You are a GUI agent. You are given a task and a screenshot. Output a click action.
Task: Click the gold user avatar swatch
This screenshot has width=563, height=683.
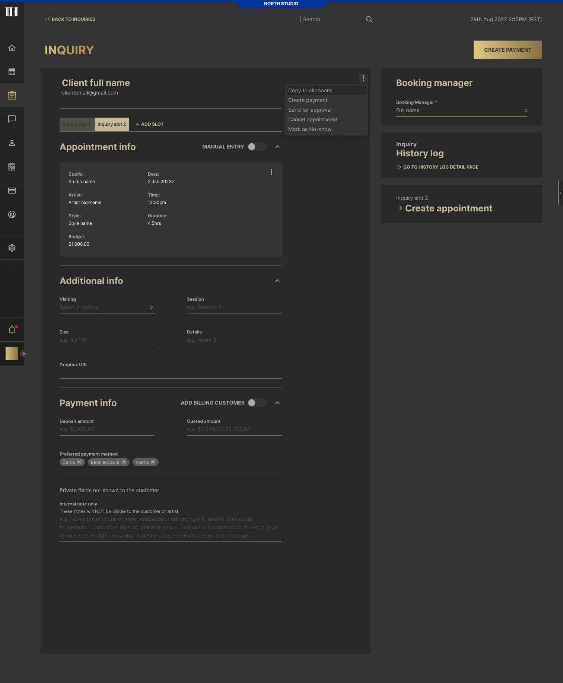[x=12, y=354]
